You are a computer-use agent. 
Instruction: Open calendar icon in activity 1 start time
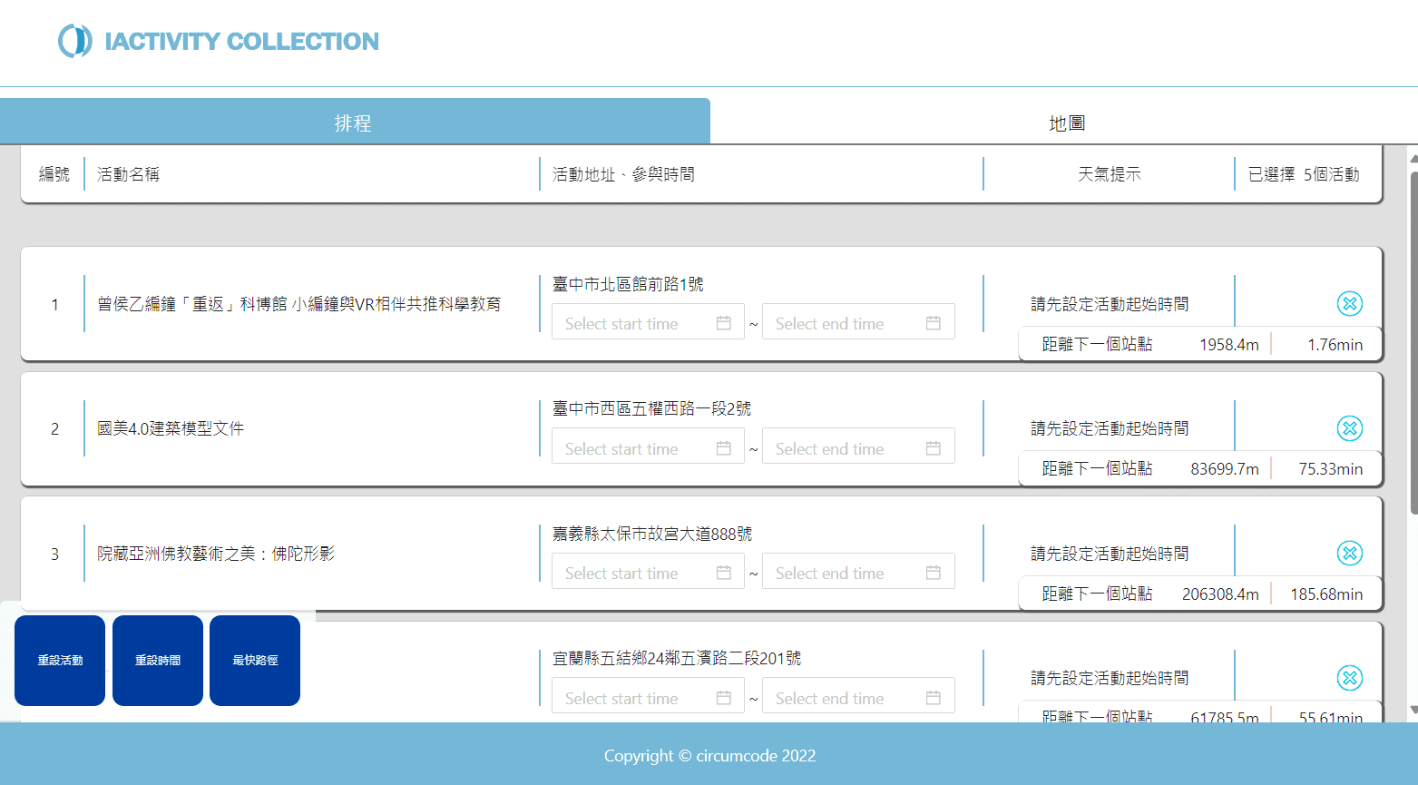[x=723, y=323]
